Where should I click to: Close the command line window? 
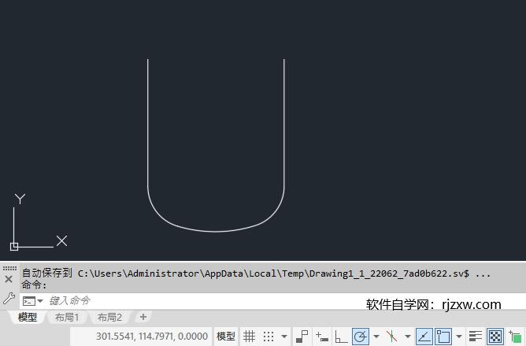(9, 279)
